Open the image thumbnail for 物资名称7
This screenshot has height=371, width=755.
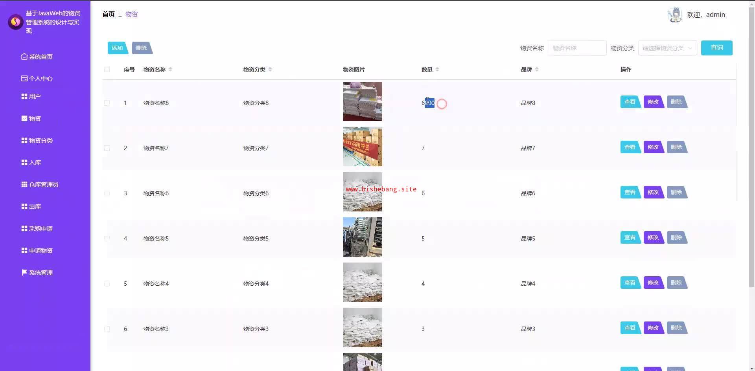[363, 147]
